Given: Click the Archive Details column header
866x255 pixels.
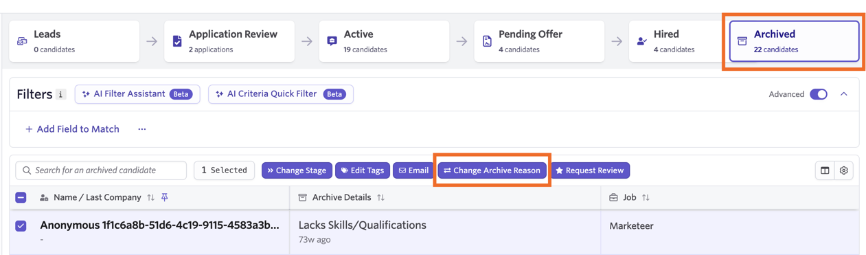Looking at the screenshot, I should [x=341, y=197].
